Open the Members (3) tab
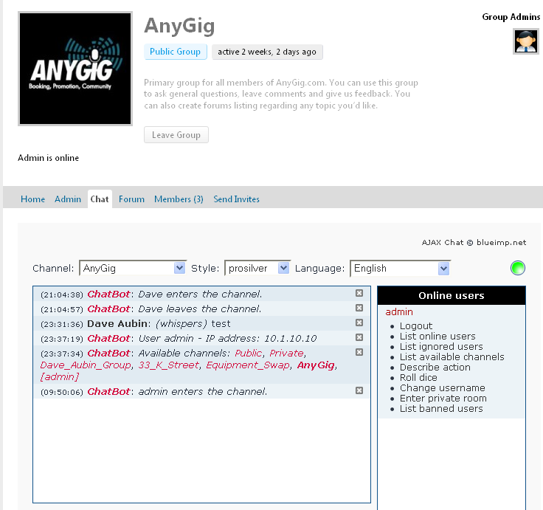543x510 pixels. (x=179, y=199)
